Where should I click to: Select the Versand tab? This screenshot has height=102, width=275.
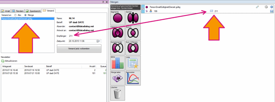49,11
